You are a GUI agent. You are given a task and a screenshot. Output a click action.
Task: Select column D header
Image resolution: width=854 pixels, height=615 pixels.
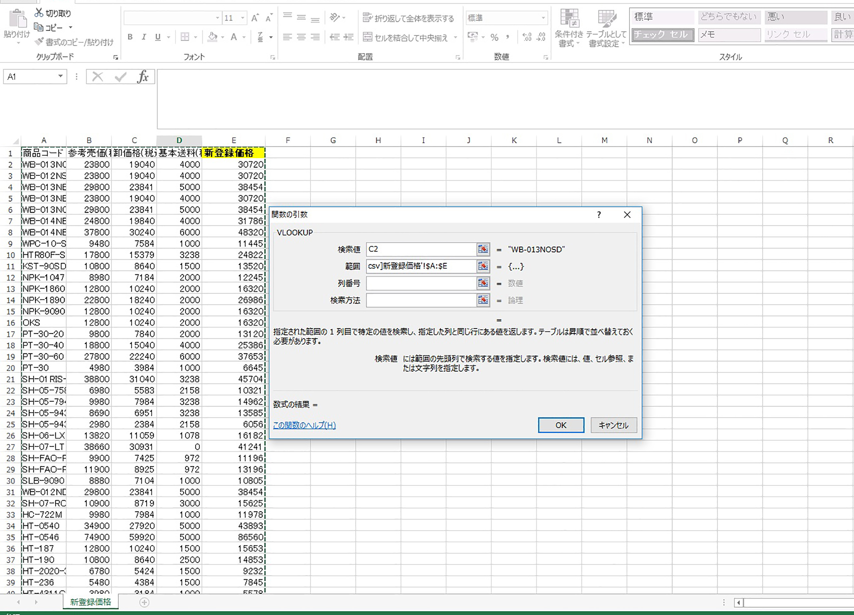tap(179, 140)
